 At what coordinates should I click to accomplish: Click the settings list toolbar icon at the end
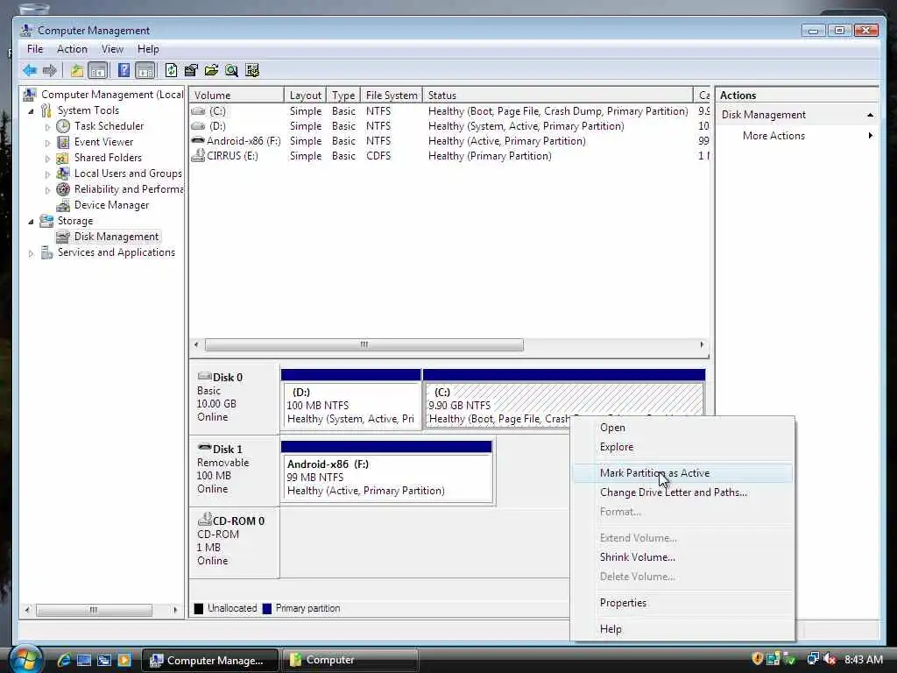251,70
